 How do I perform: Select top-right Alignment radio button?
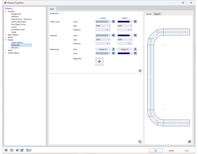click(103, 58)
